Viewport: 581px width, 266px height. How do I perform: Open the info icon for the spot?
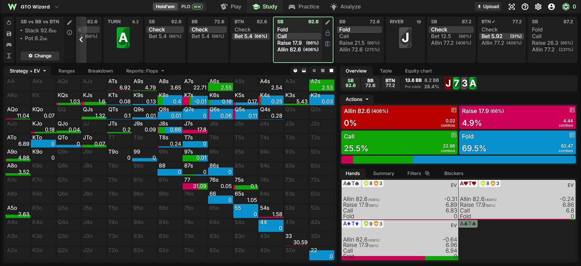[70, 33]
